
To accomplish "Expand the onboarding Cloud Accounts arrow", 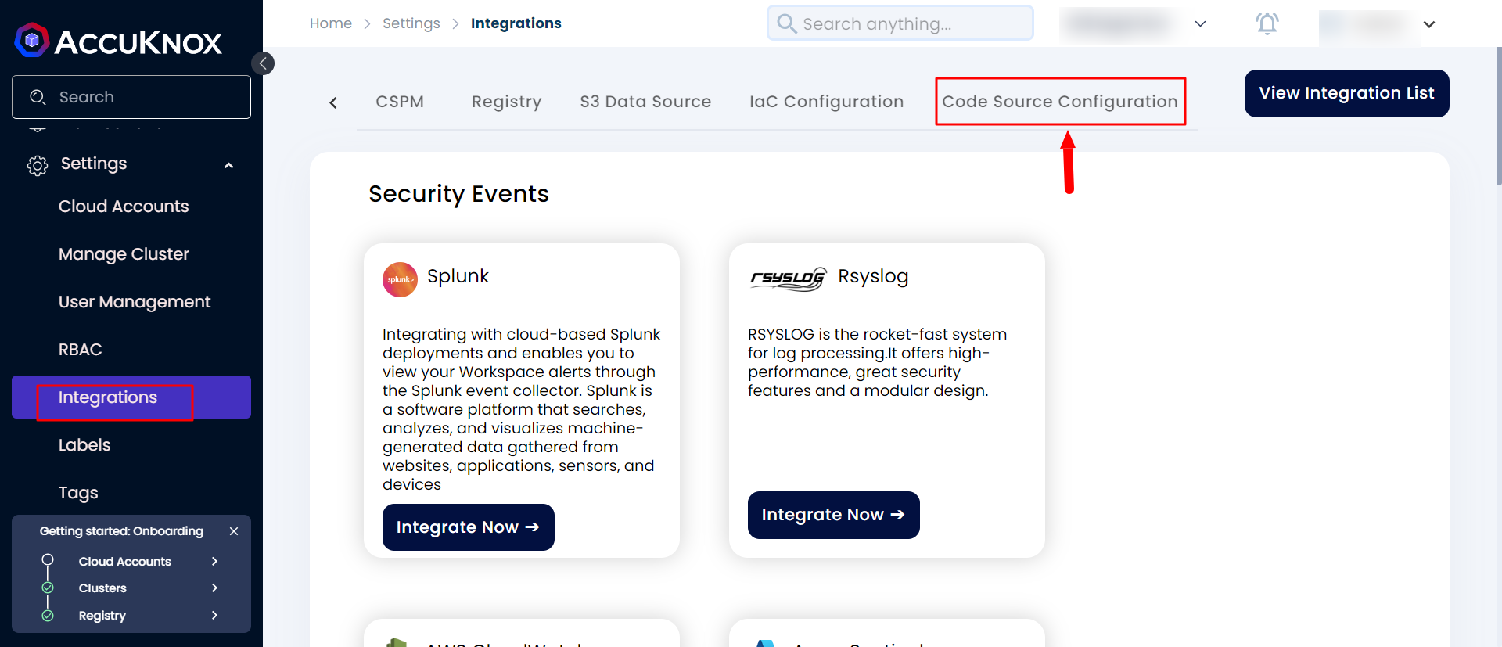I will pyautogui.click(x=214, y=561).
